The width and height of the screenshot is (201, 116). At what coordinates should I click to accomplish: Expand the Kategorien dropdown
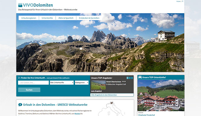pos(82,83)
